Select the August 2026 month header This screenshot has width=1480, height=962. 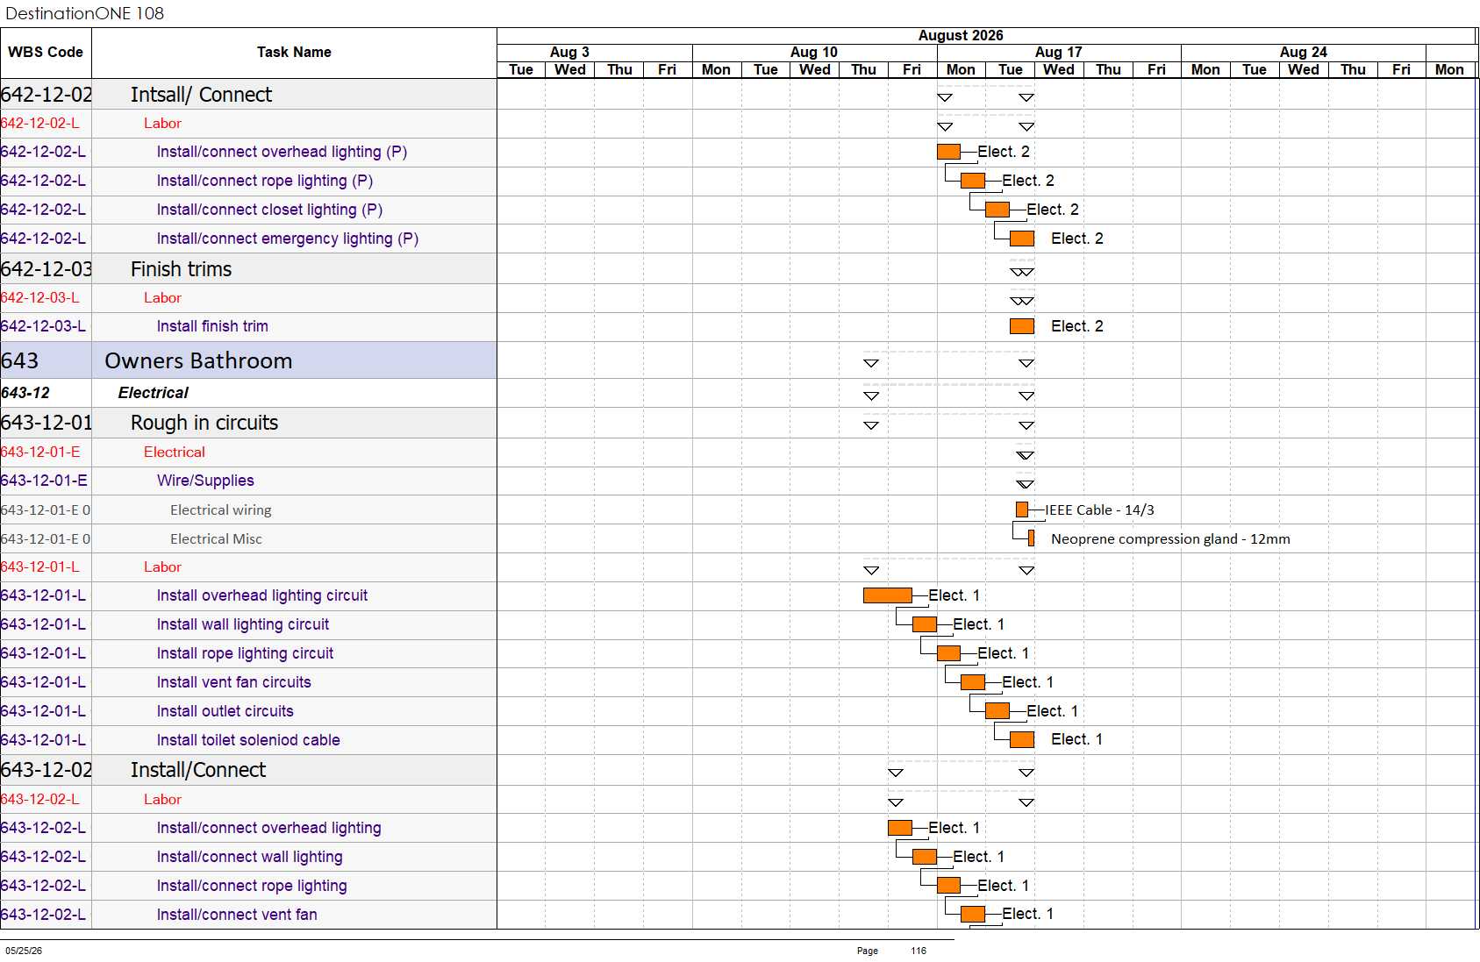click(961, 36)
